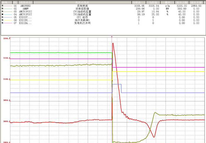Viewport: 206px width, 143px height.
Task: Toggle the AMCV1POSI trend checkbox
Action: pyautogui.click(x=3, y=11)
